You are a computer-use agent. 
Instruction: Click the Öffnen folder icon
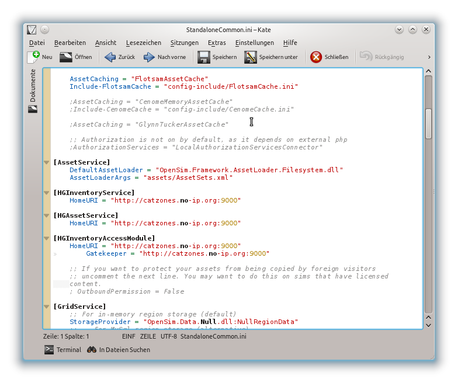(x=65, y=57)
